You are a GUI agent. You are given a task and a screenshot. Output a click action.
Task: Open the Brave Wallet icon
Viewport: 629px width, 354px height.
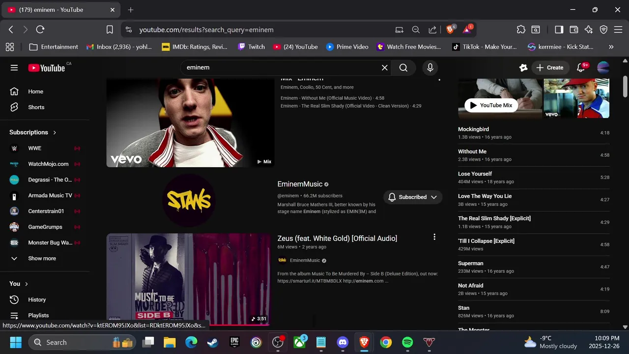pyautogui.click(x=573, y=29)
